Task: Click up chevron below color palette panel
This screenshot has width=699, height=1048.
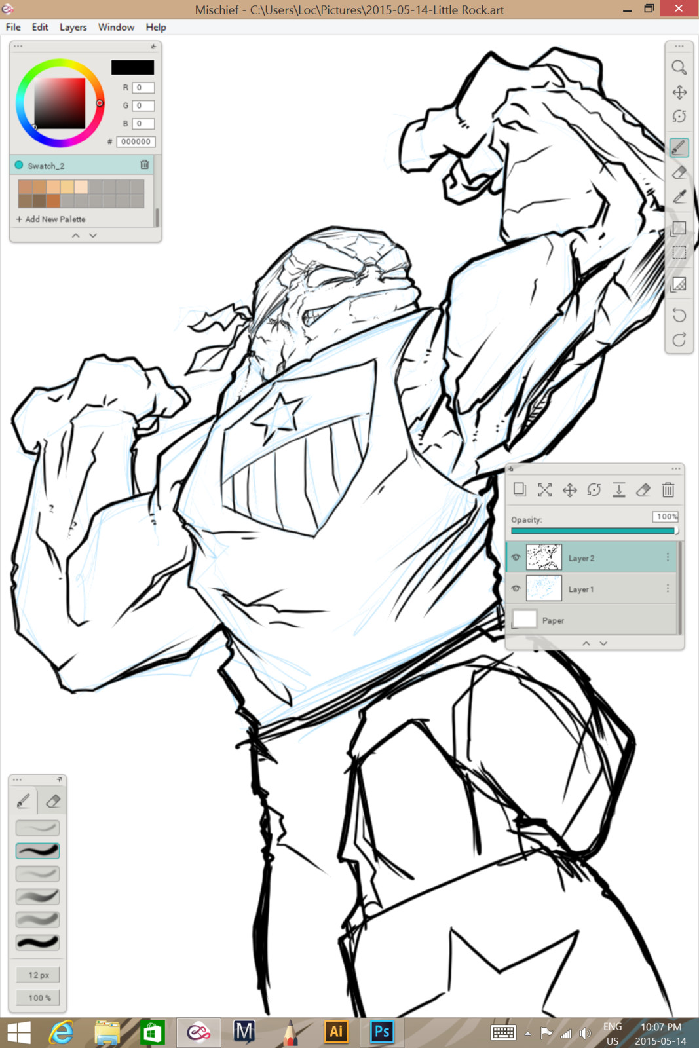Action: click(x=76, y=235)
